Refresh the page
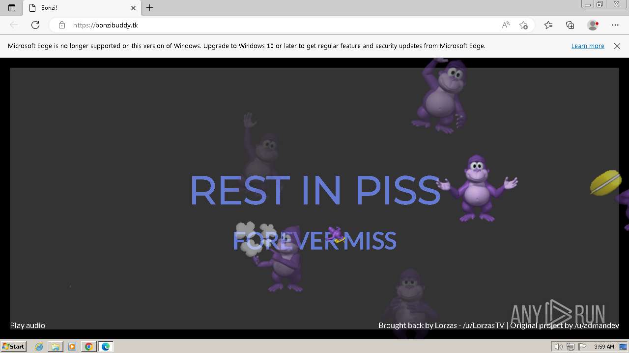The image size is (629, 353). pyautogui.click(x=35, y=25)
